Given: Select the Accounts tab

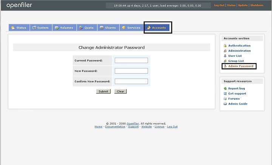Looking at the screenshot, I should (x=157, y=28).
